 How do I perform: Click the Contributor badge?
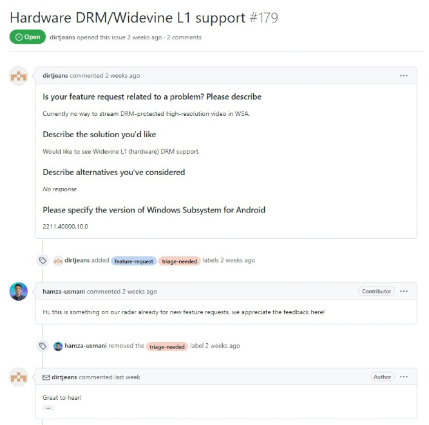coord(376,291)
